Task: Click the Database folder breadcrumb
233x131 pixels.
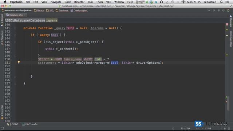Action: [x=62, y=11]
